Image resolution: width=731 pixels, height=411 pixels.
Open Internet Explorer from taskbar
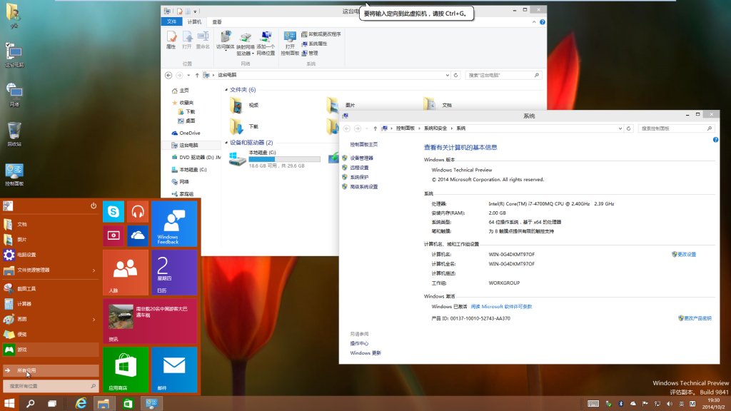(x=81, y=404)
